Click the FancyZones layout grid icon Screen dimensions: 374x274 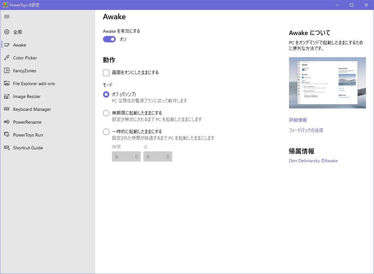coord(7,70)
